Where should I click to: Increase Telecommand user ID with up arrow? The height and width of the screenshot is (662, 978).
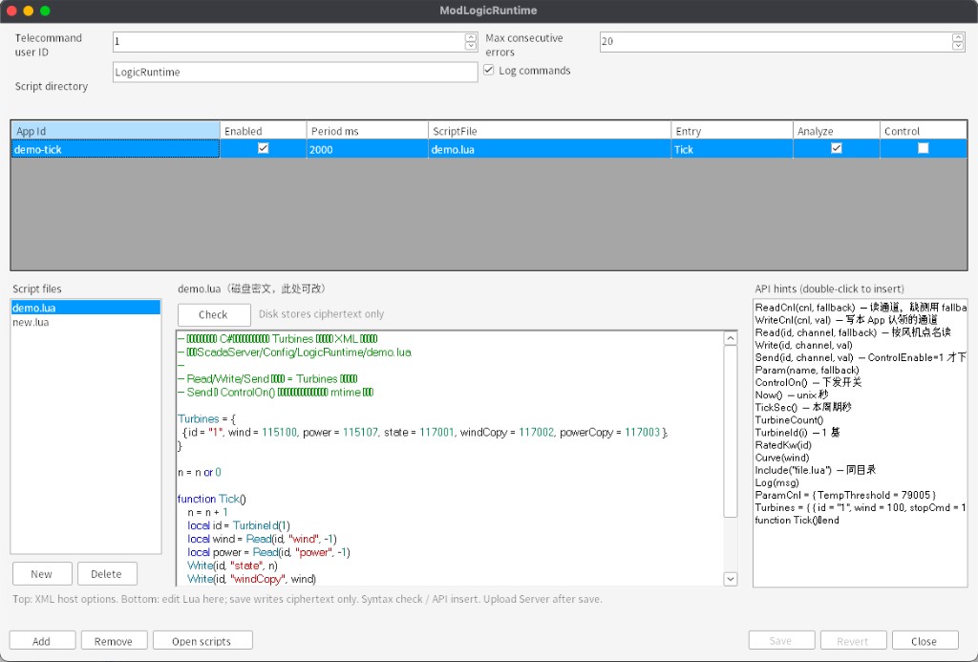point(471,37)
